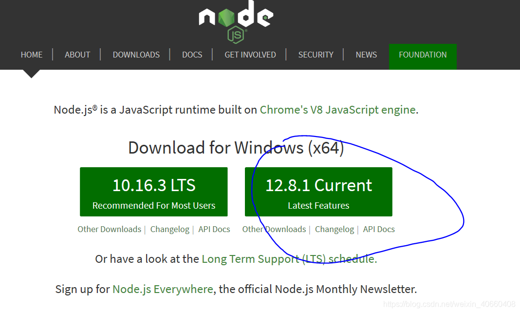Open API Docs for 12.8.1 Current

(x=379, y=229)
